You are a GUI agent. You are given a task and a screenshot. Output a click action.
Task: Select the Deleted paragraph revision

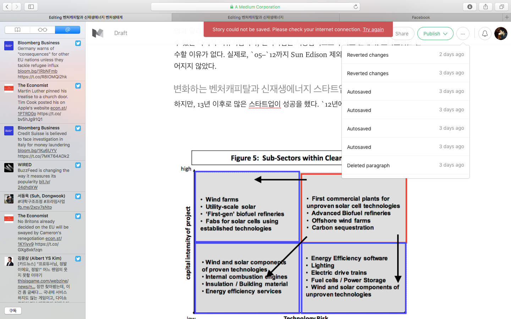pyautogui.click(x=406, y=165)
